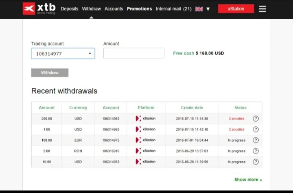This screenshot has width=293, height=193.
Task: Open help icon for 10.00 USD withdrawal
Action: [x=256, y=162]
